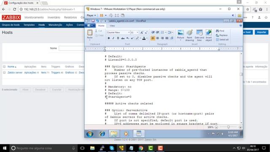Screen dimensions: 270x152
Task: Open the Zabbix server host link
Action: click(x=15, y=73)
